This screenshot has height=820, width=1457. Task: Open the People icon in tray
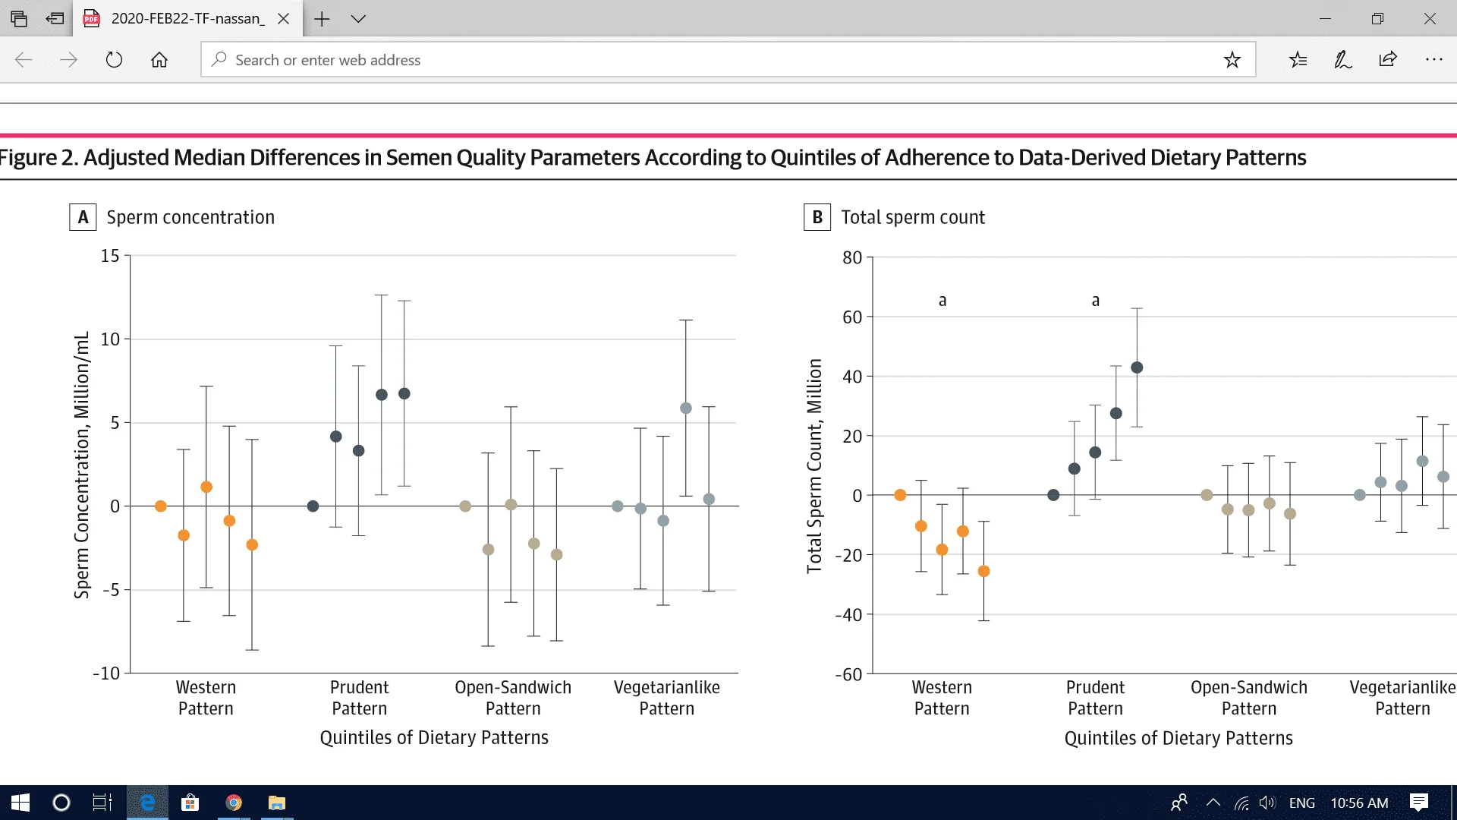click(1179, 803)
